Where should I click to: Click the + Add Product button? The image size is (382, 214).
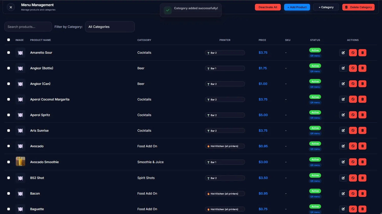[x=297, y=7]
